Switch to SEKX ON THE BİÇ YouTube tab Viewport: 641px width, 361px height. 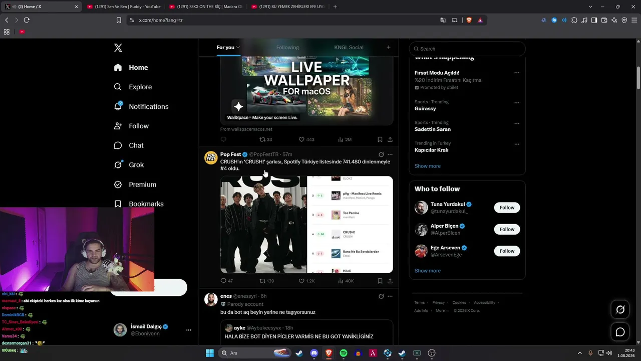(205, 7)
